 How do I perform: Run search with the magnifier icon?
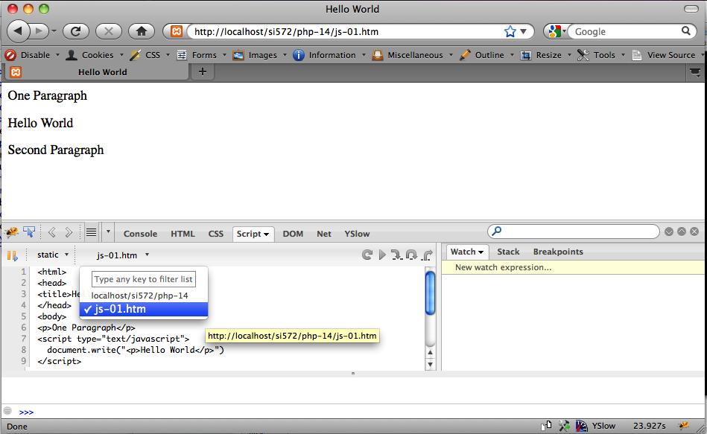click(x=686, y=31)
